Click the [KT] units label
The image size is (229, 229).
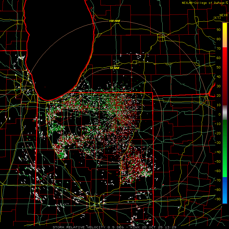[217, 18]
